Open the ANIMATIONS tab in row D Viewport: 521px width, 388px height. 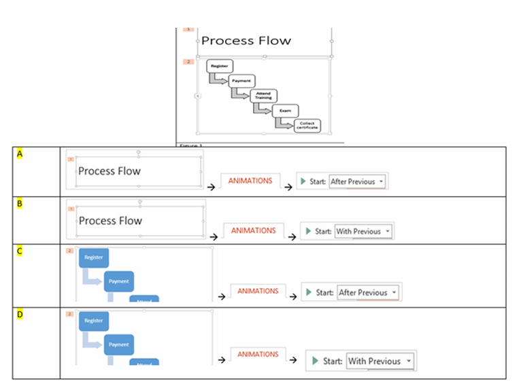(x=258, y=354)
